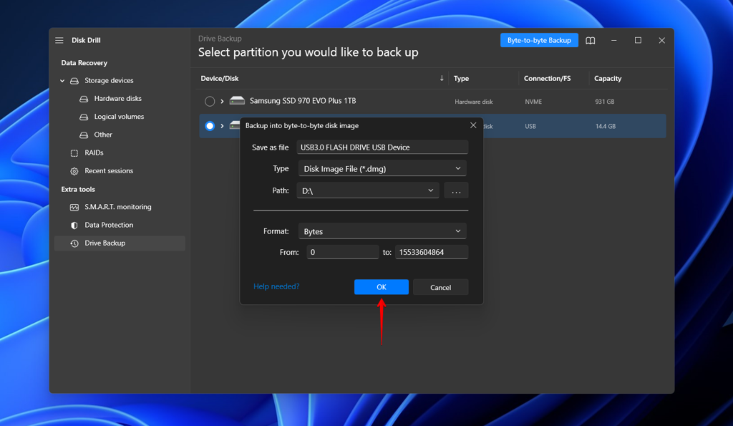
Task: Click the Hardware disks icon
Action: point(84,98)
